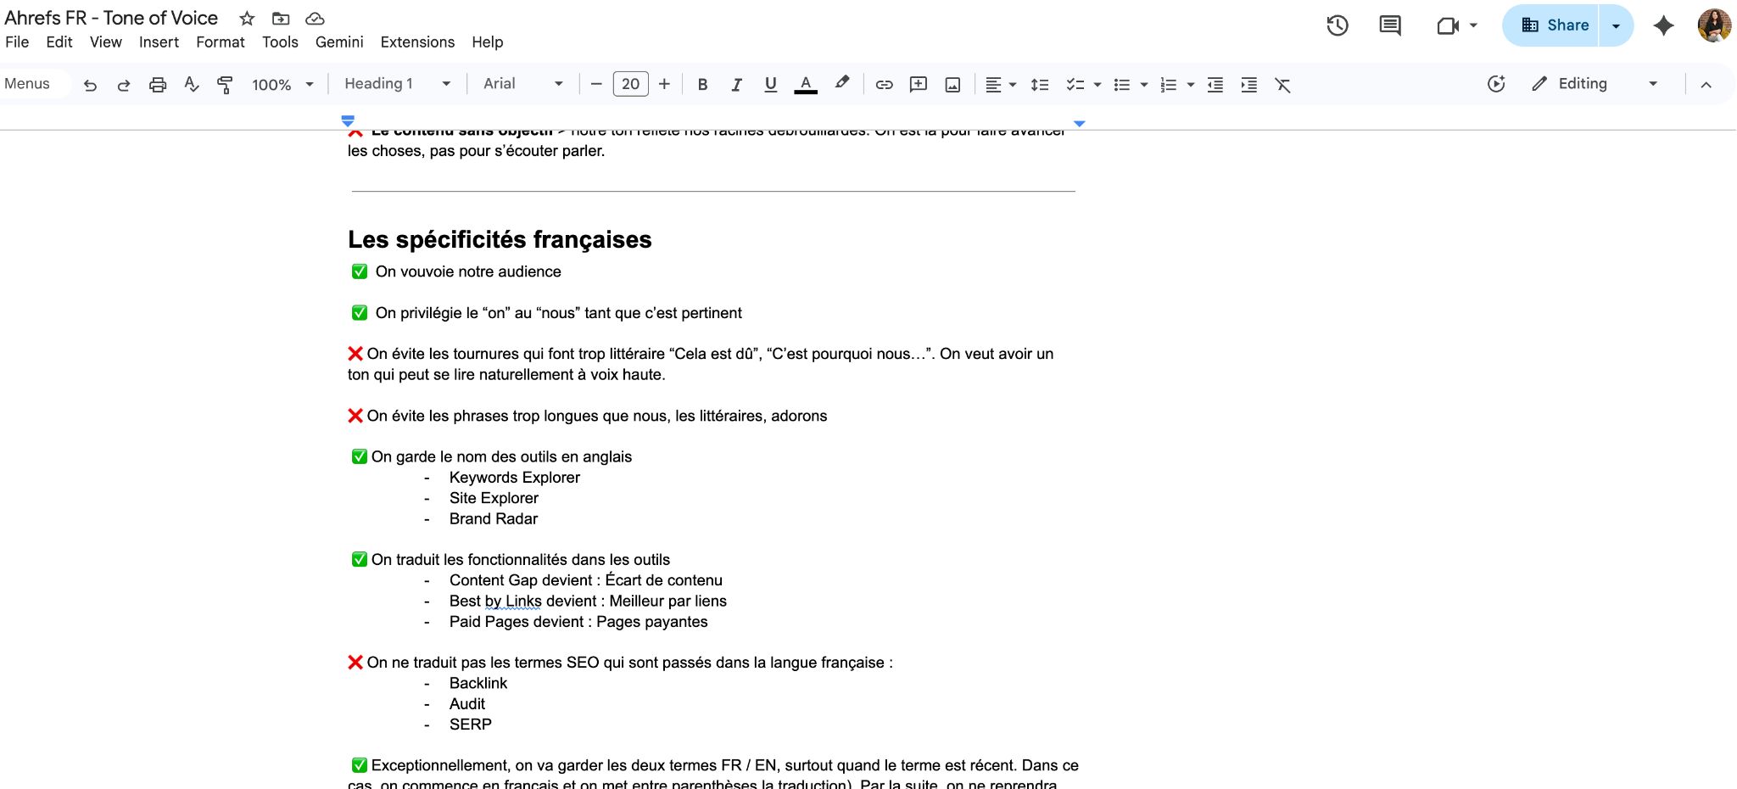Open the text alignment dropdown
This screenshot has height=789, width=1737.
pos(1000,85)
